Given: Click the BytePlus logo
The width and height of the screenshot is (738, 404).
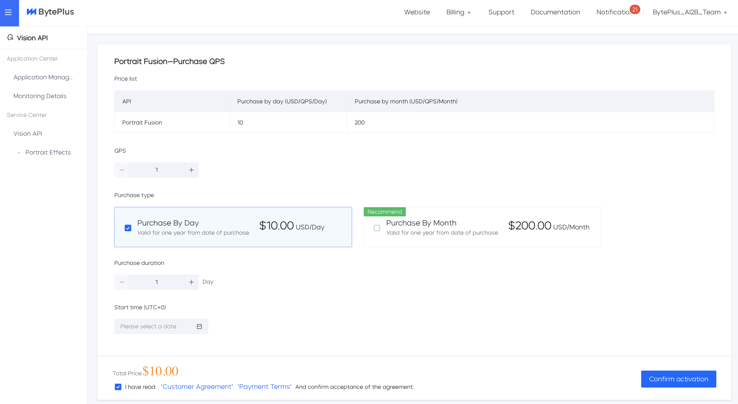Looking at the screenshot, I should pyautogui.click(x=50, y=12).
